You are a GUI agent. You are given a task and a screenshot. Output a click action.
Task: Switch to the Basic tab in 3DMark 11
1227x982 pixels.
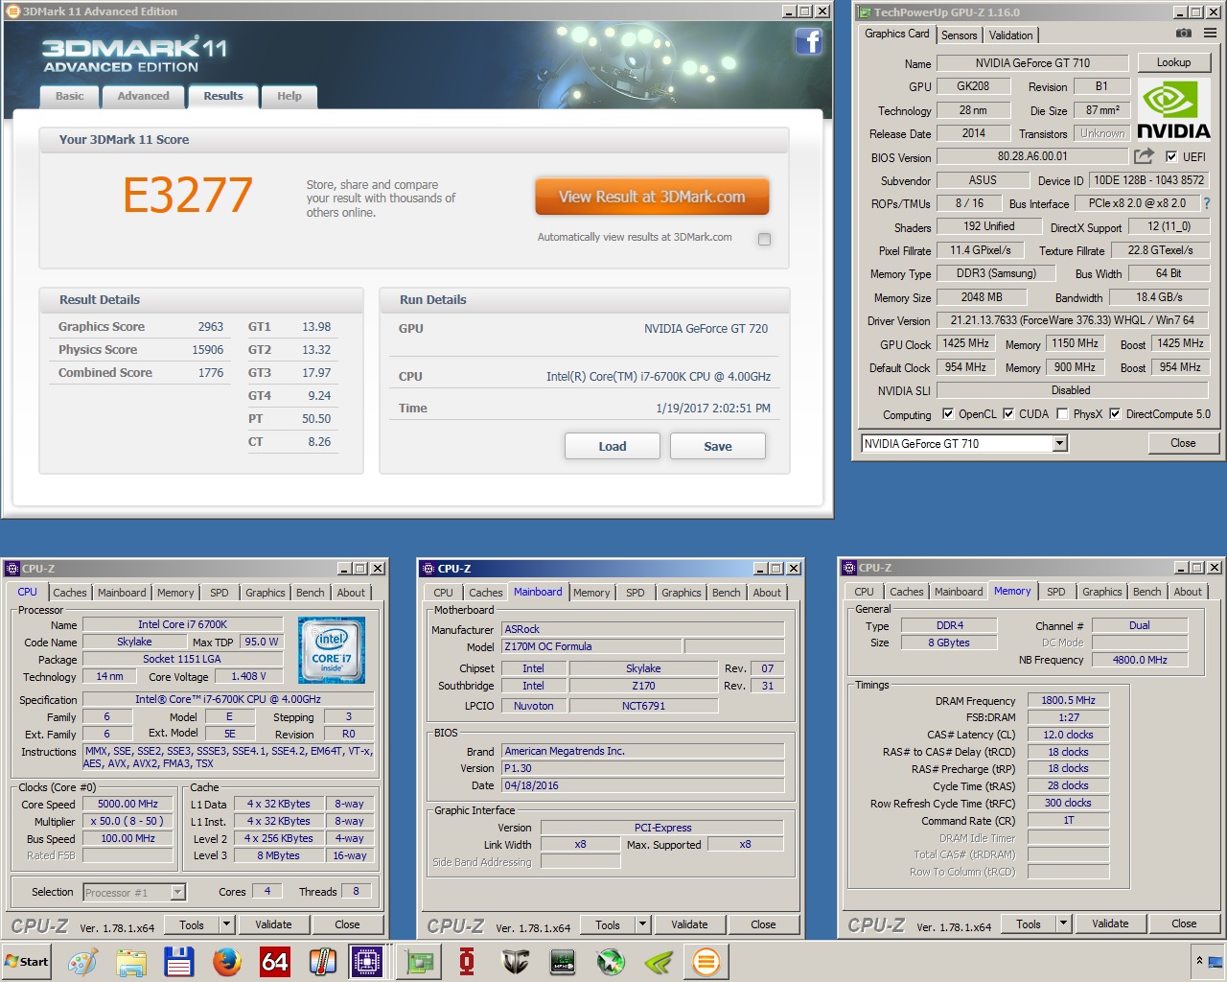(x=70, y=96)
